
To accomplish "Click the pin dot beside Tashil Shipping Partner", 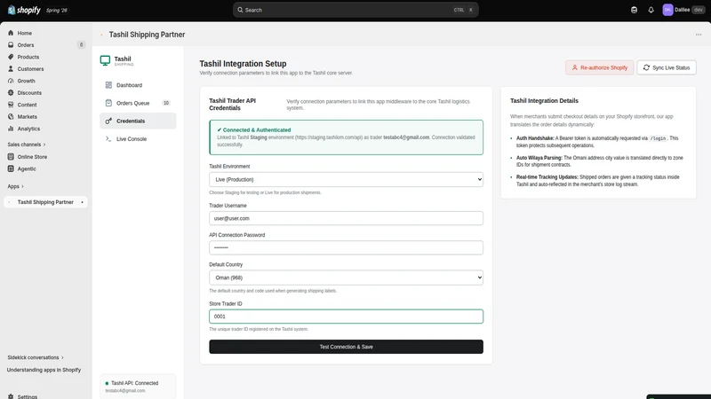I will [82, 202].
